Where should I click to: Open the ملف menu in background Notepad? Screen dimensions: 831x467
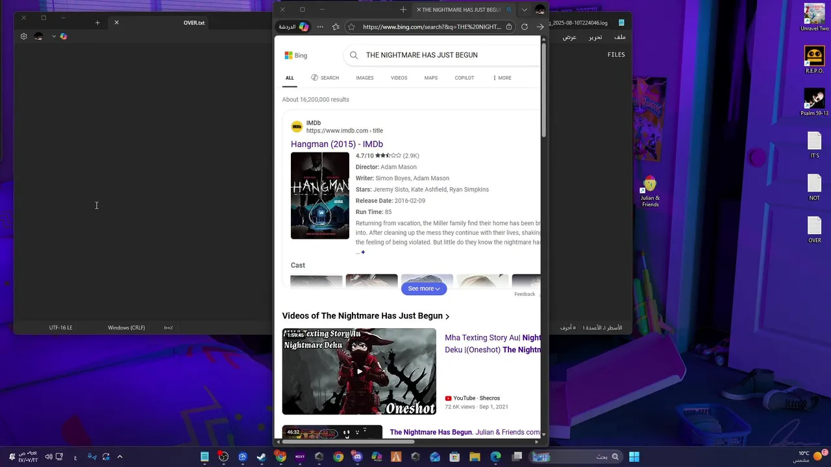point(620,37)
